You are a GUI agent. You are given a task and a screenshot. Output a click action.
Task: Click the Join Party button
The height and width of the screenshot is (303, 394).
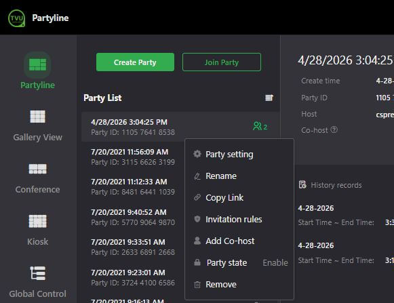tap(222, 62)
